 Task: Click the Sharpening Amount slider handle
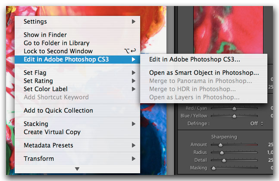(220, 145)
